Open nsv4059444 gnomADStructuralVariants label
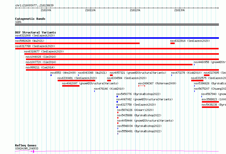This screenshot has width=226, height=154. [x=145, y=121]
